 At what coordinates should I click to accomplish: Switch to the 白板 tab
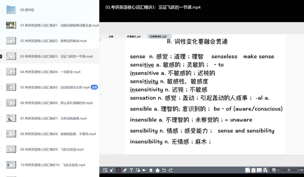point(111,37)
